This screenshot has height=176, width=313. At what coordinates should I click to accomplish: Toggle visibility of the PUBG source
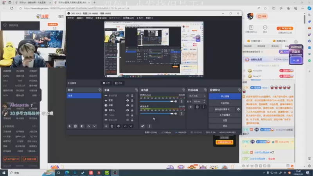128,115
